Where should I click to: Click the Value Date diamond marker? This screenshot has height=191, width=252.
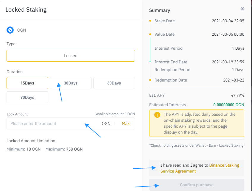[x=150, y=34]
